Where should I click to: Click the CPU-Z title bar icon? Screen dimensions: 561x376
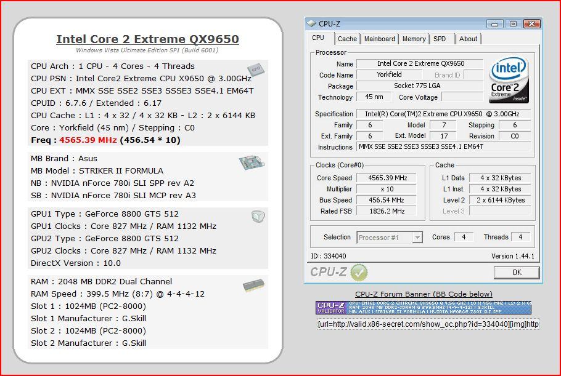(311, 23)
